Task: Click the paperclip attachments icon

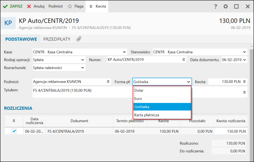Action: coord(79,39)
